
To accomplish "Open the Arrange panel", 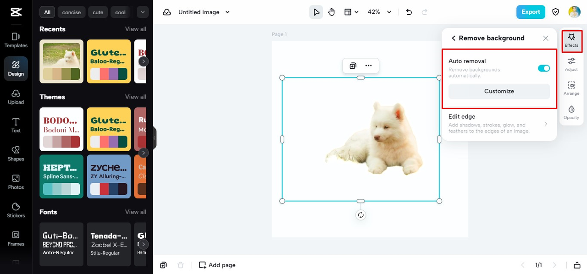I will pos(571,88).
